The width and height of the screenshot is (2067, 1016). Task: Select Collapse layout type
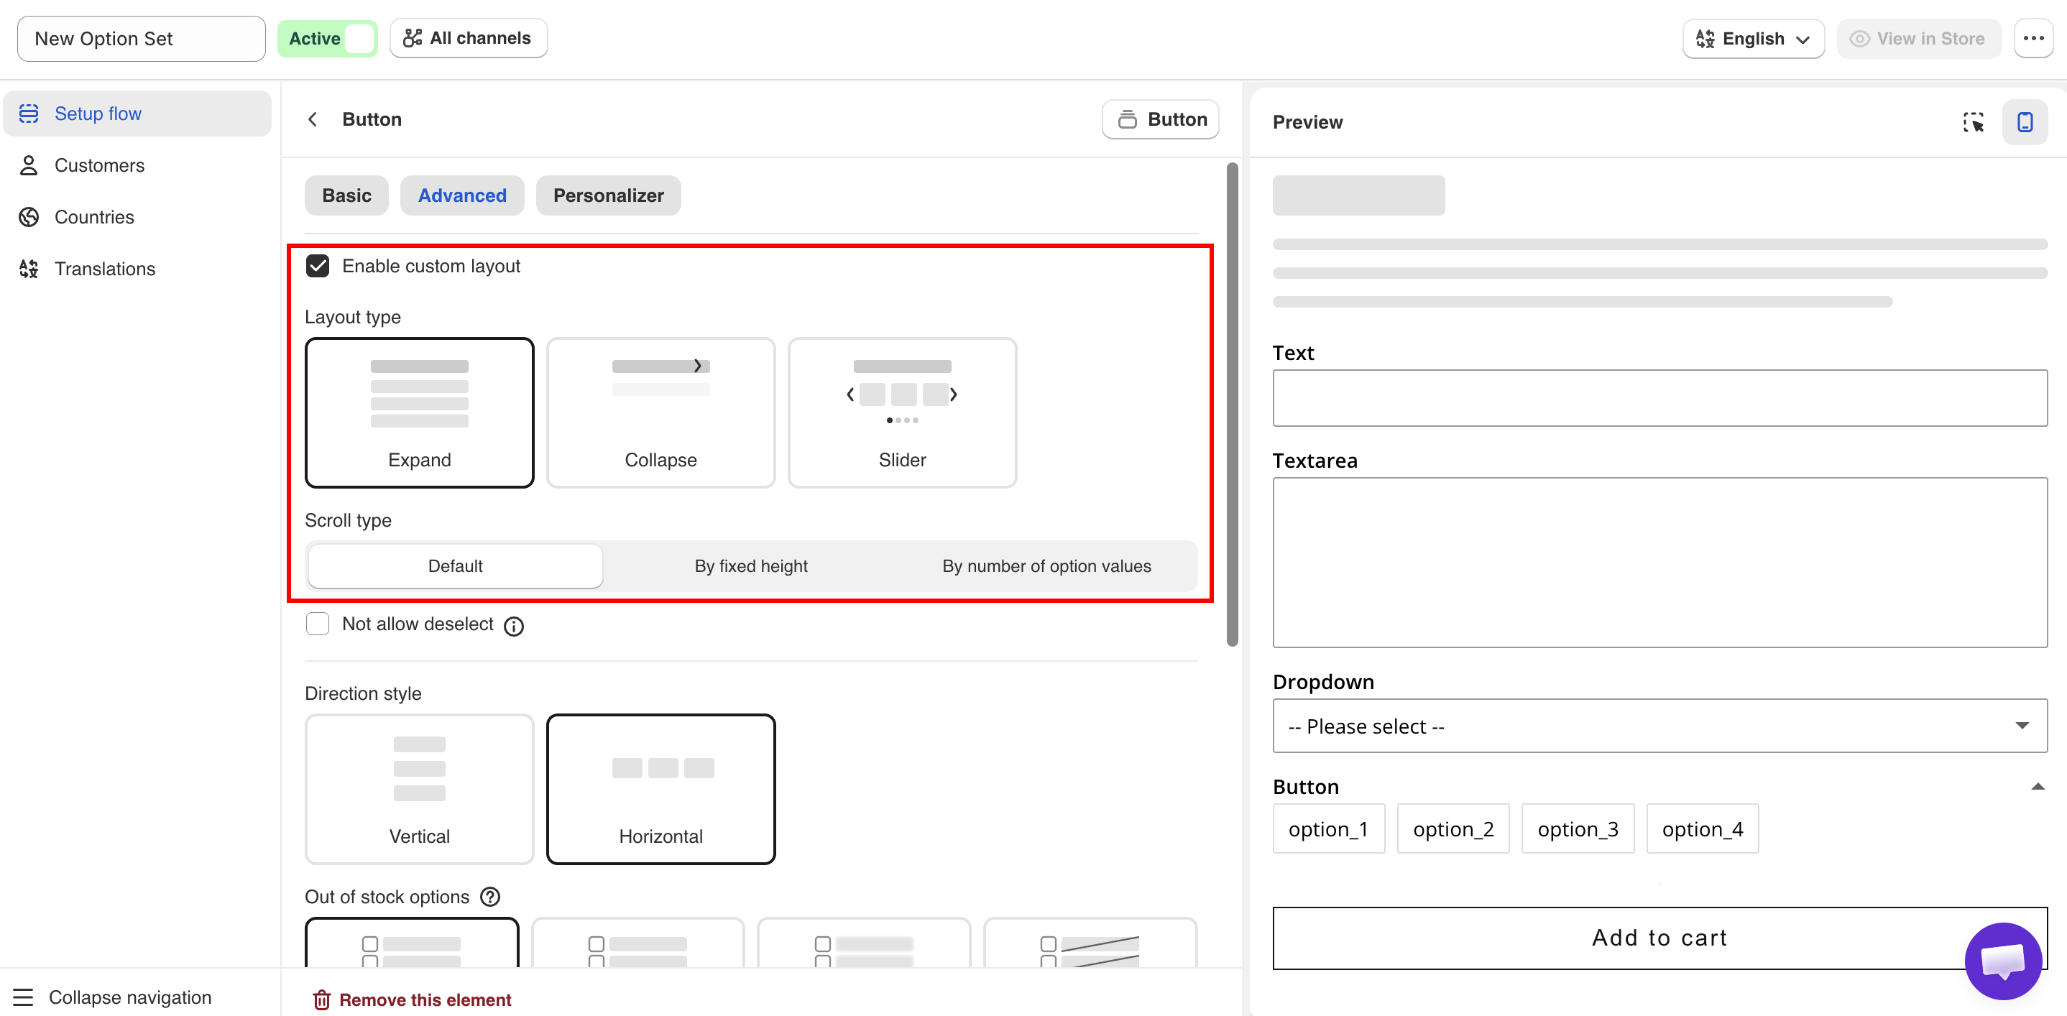pyautogui.click(x=661, y=412)
